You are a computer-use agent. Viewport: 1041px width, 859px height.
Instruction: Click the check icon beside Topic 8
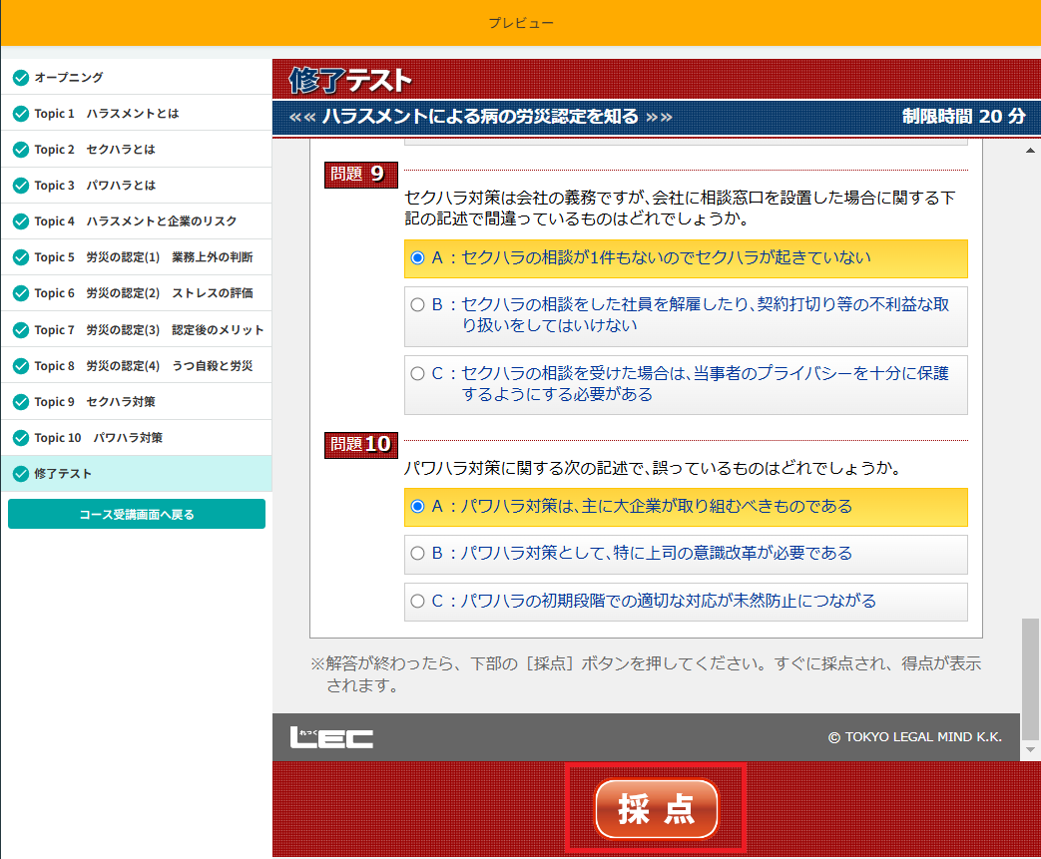click(21, 366)
